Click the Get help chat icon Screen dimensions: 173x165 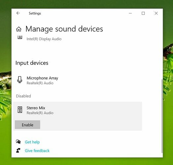pos(18,142)
